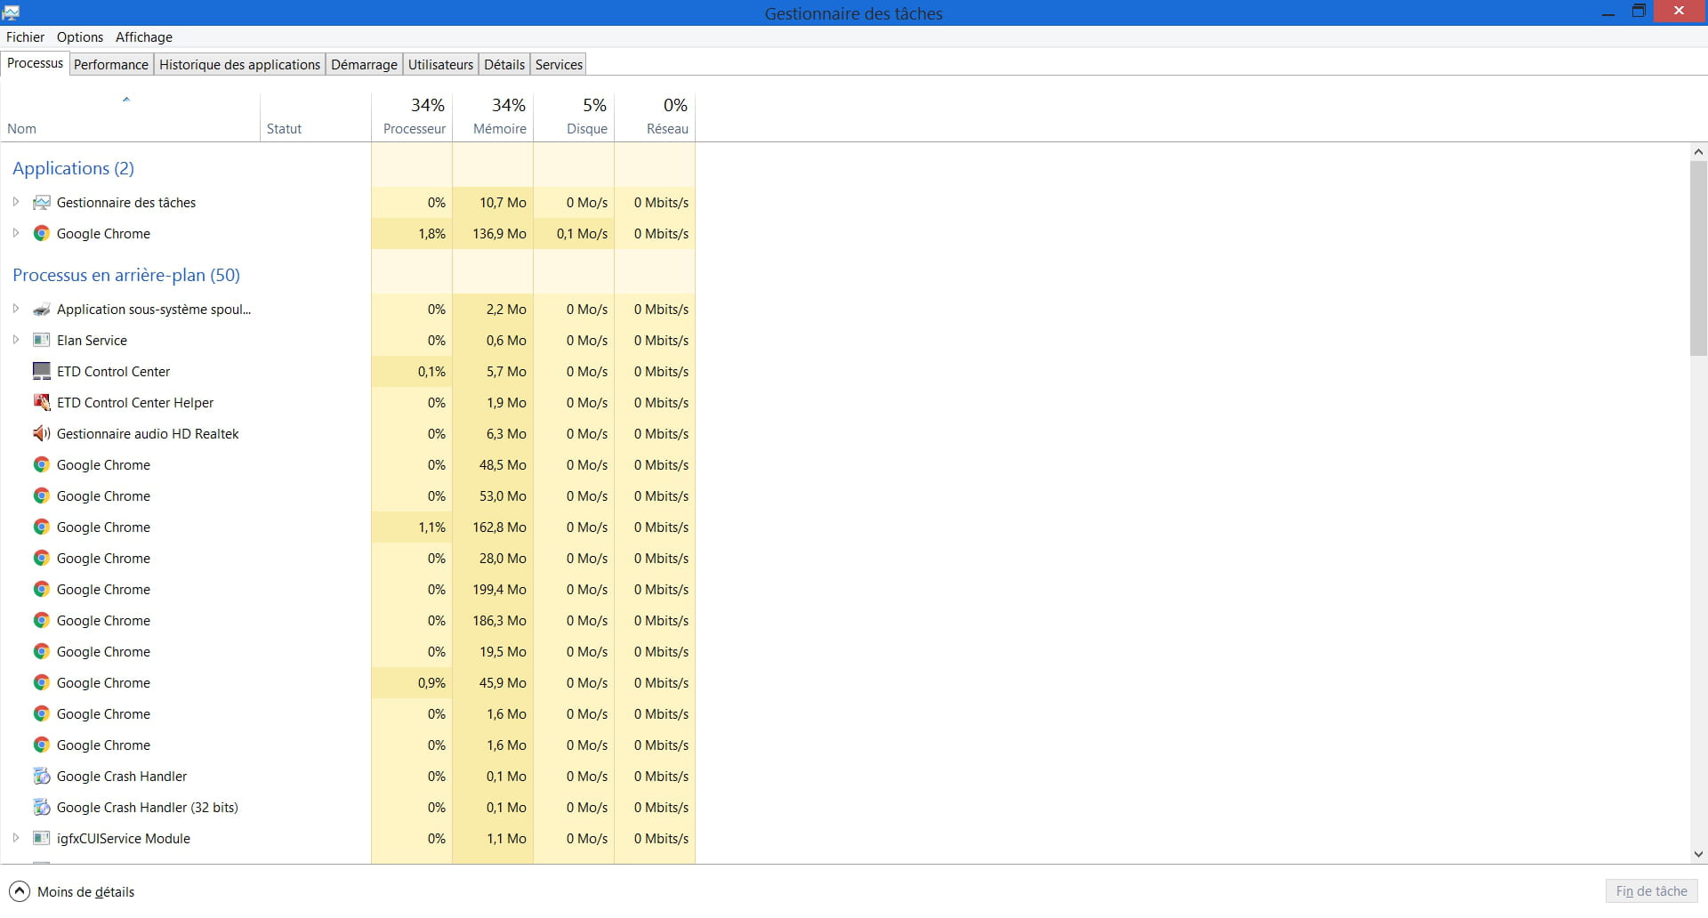Expand the Elan Service row

[15, 340]
